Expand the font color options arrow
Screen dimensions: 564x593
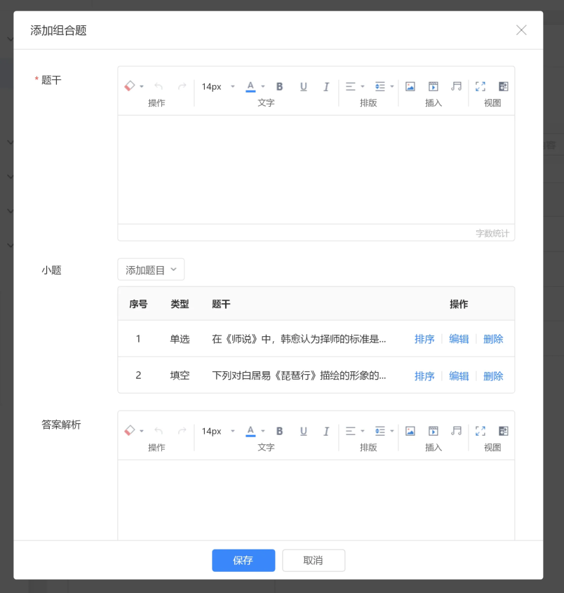(262, 86)
